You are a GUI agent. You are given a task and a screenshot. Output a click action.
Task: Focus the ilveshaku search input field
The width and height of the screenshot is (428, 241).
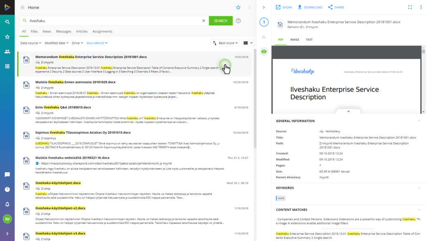[115, 21]
